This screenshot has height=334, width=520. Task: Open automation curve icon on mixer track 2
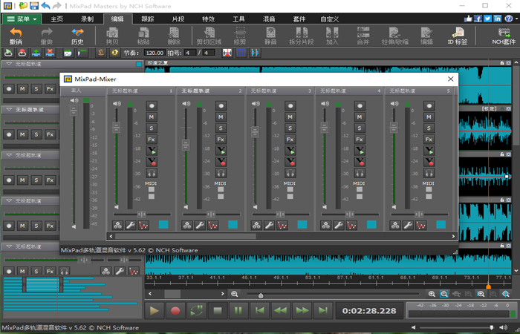click(x=213, y=226)
